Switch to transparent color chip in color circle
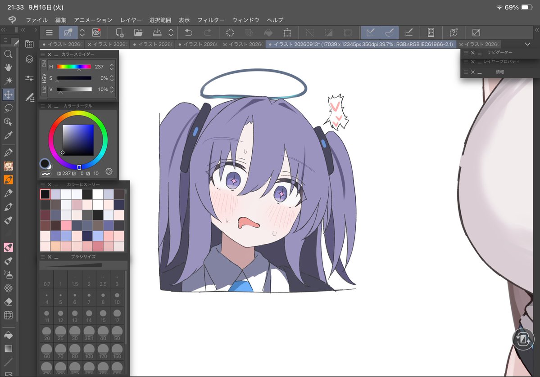This screenshot has height=377, width=540. [x=45, y=174]
